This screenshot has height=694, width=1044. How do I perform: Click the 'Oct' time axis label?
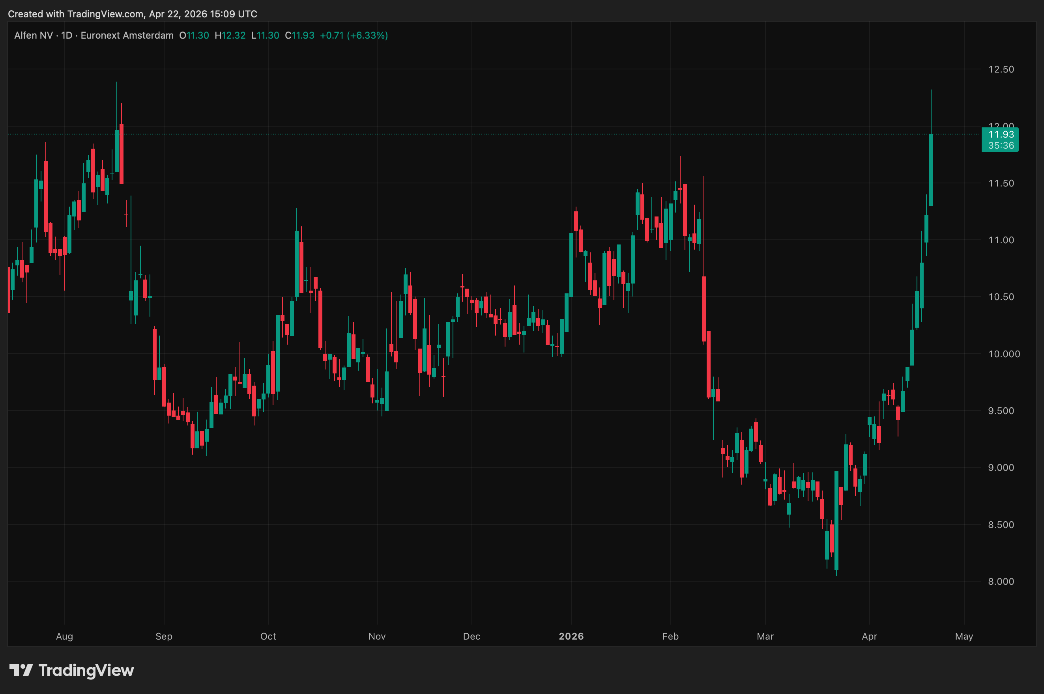tap(268, 636)
